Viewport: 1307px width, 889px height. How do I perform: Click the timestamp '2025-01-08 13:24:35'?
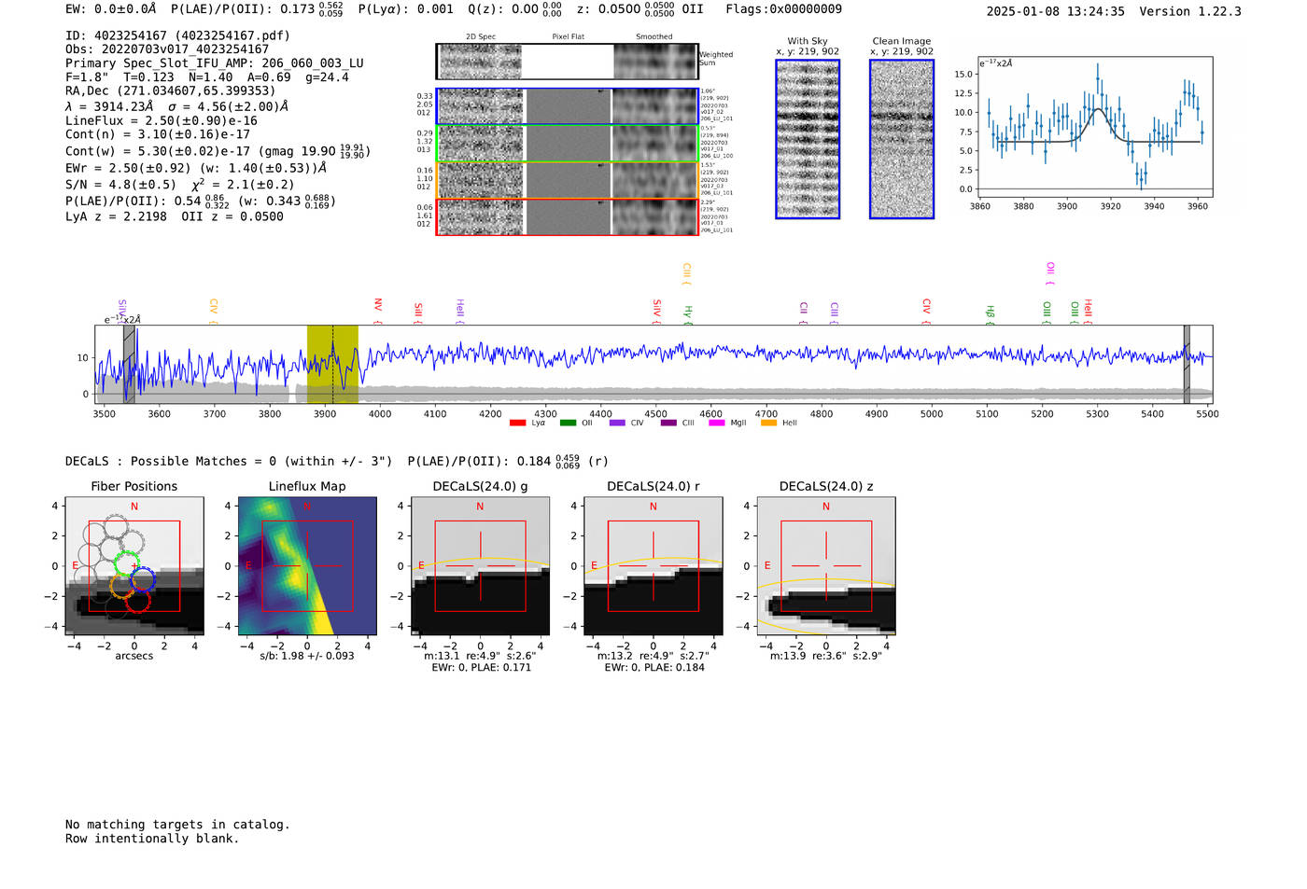pyautogui.click(x=1055, y=11)
